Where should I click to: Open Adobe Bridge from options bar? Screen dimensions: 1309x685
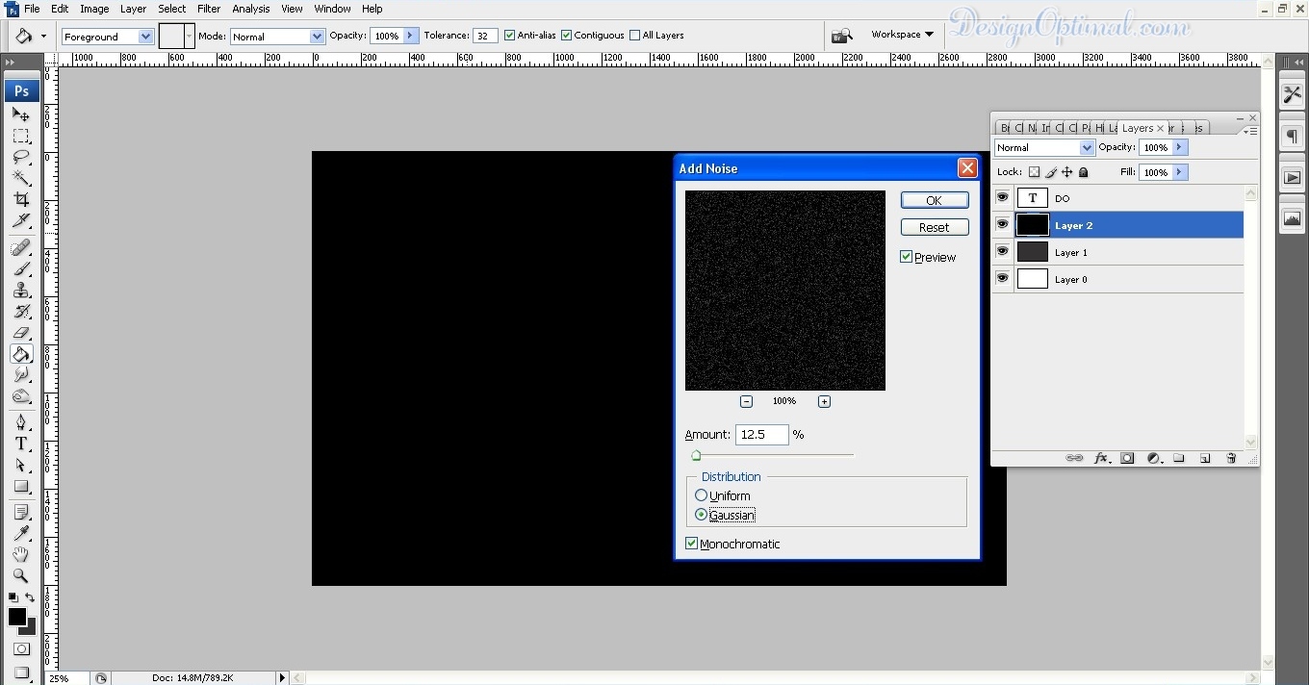[x=842, y=36]
